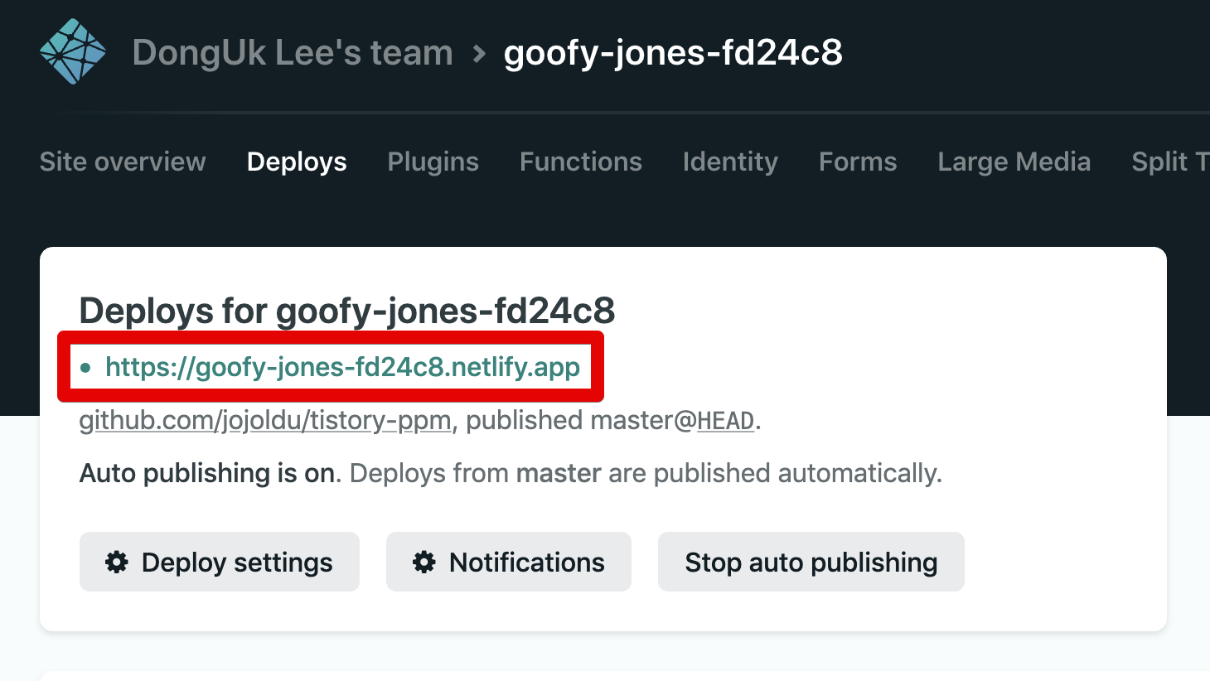Click Stop auto publishing button
The width and height of the screenshot is (1210, 681).
click(811, 562)
